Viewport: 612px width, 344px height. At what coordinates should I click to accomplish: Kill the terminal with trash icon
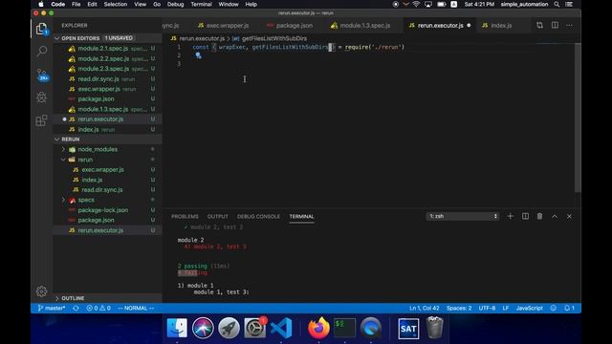point(539,216)
